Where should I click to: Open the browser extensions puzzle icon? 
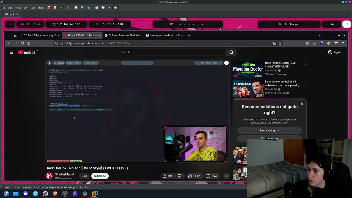point(314,43)
